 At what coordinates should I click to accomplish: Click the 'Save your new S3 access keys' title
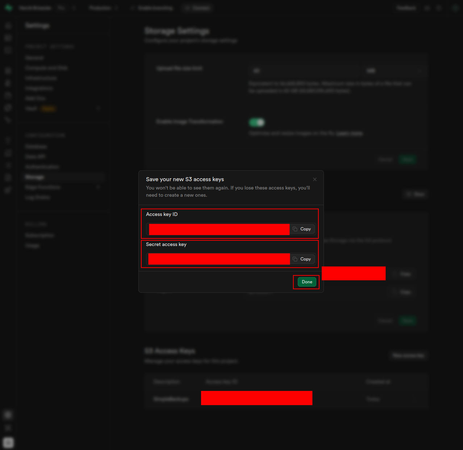185,179
